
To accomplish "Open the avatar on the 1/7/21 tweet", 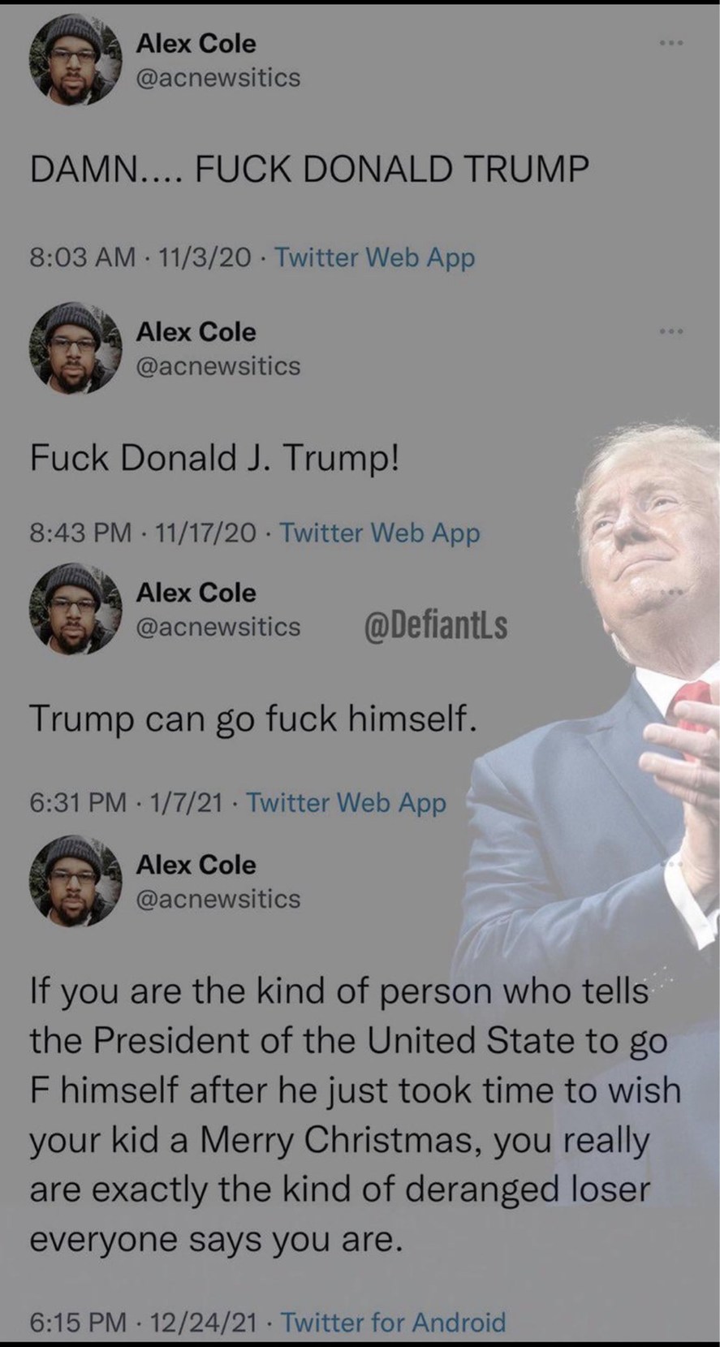I will 75,609.
